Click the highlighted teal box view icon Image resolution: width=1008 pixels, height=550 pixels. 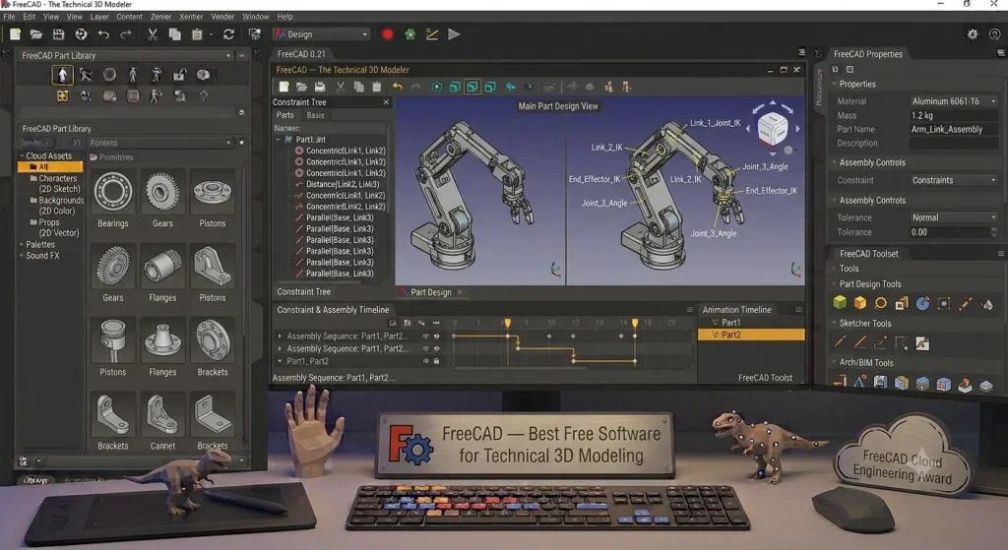click(472, 87)
